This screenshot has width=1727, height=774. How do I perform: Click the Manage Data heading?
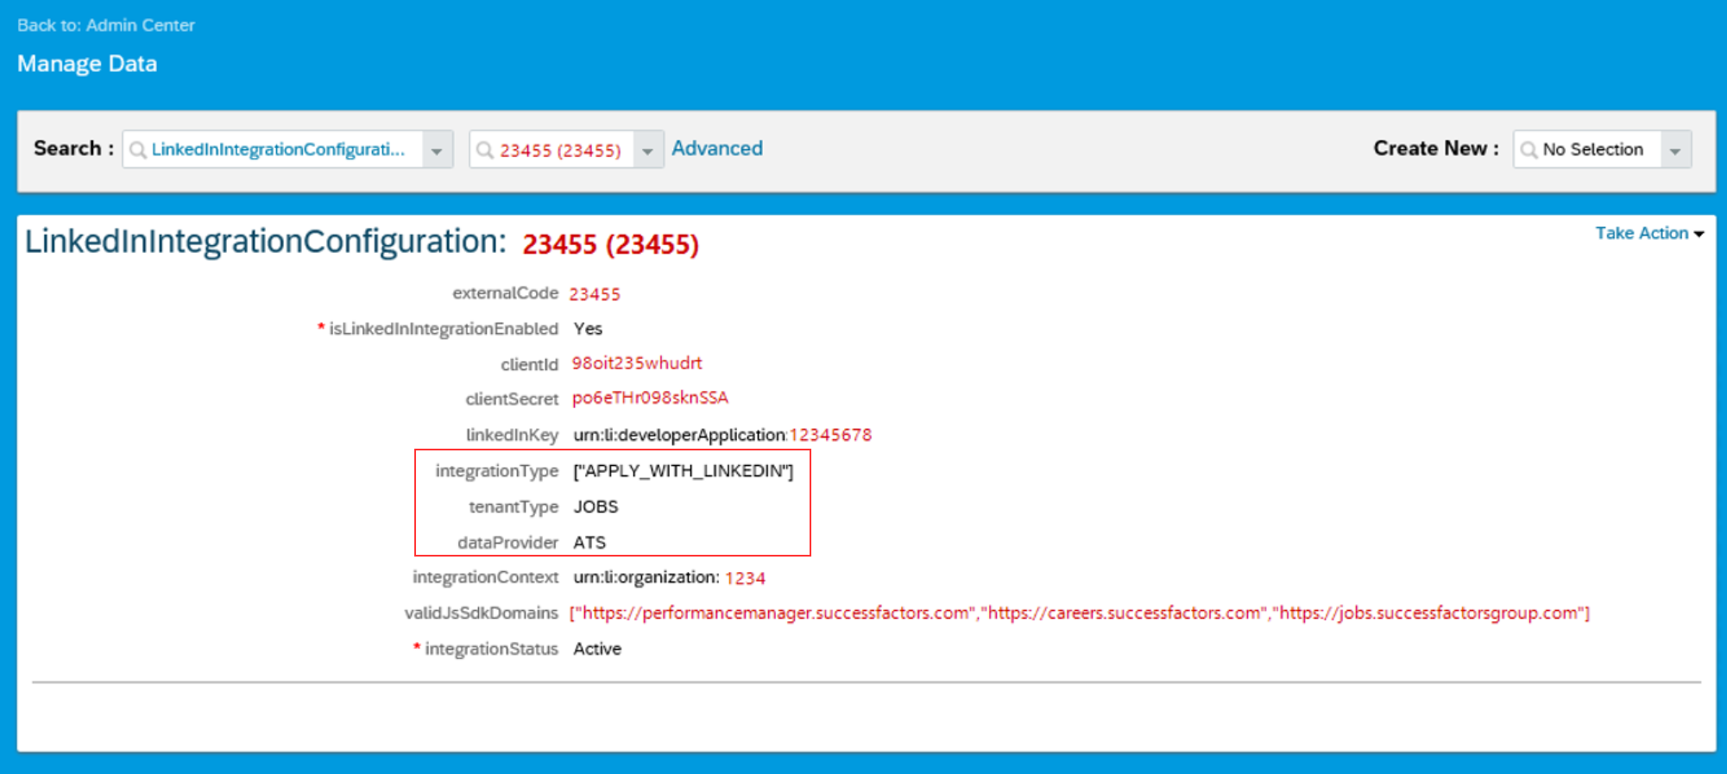pyautogui.click(x=87, y=64)
